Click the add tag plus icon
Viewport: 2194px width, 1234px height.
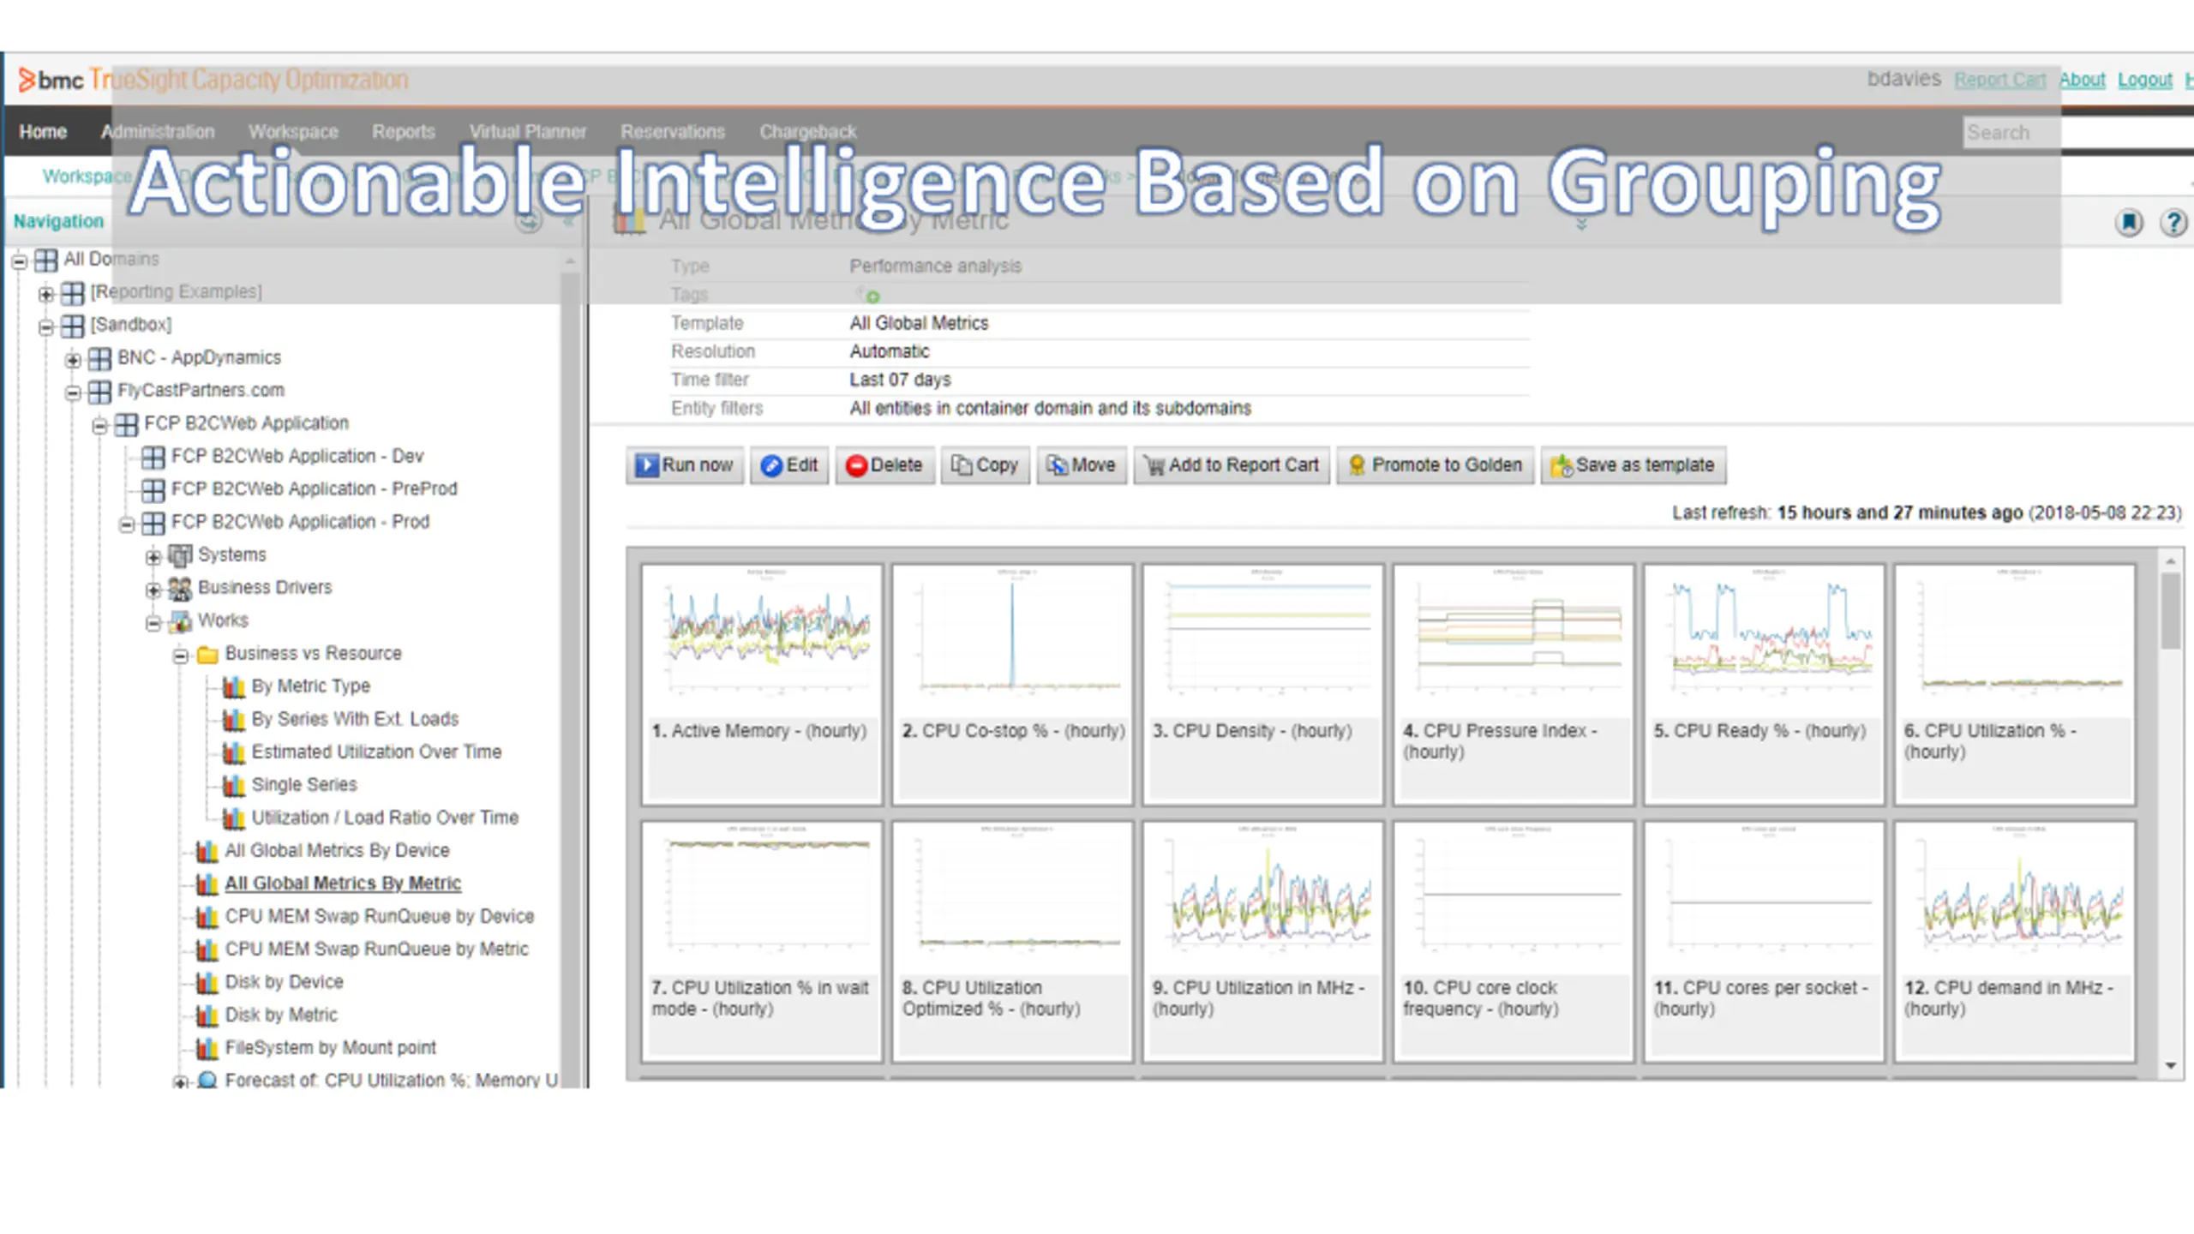point(872,297)
